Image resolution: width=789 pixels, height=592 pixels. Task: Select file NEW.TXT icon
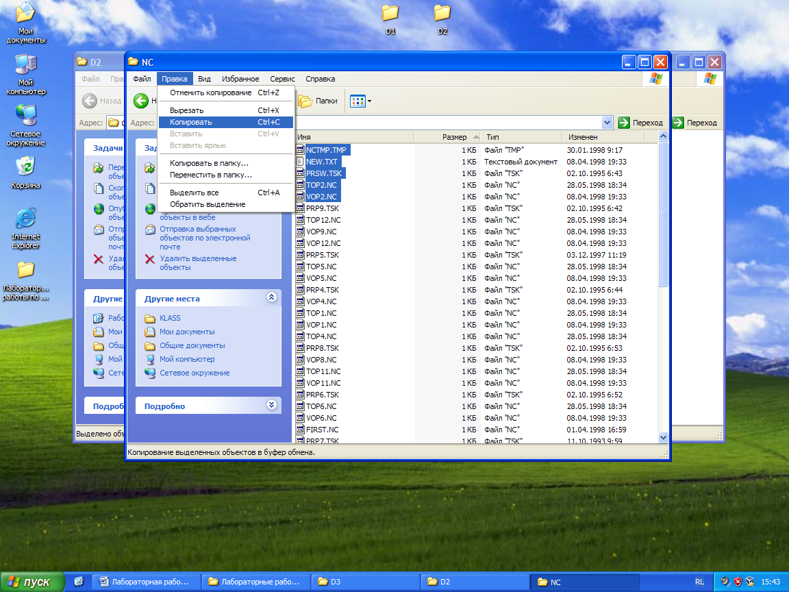[300, 162]
